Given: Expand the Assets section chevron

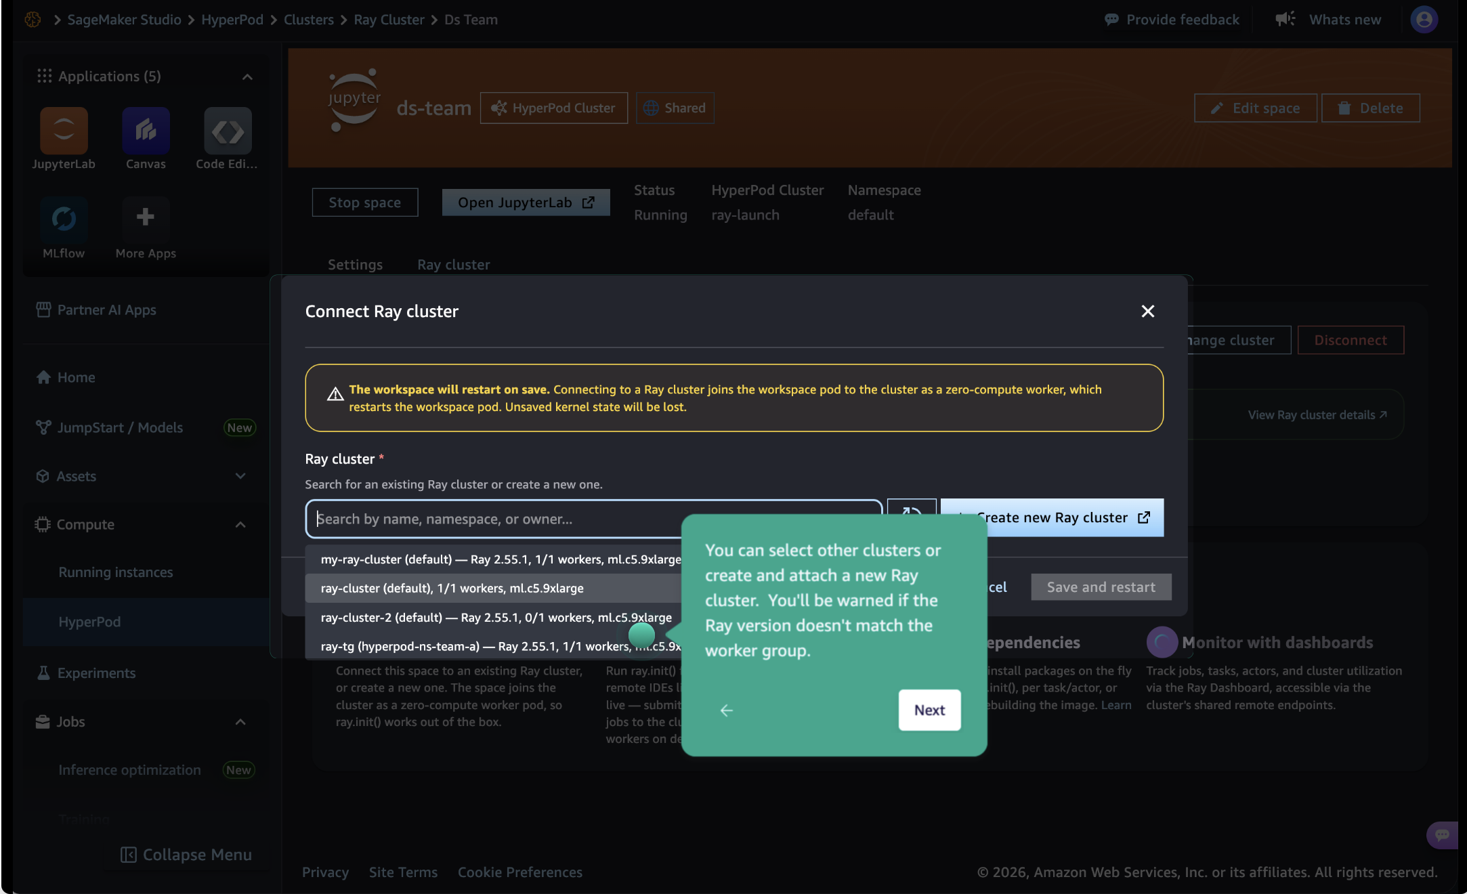Looking at the screenshot, I should tap(240, 476).
